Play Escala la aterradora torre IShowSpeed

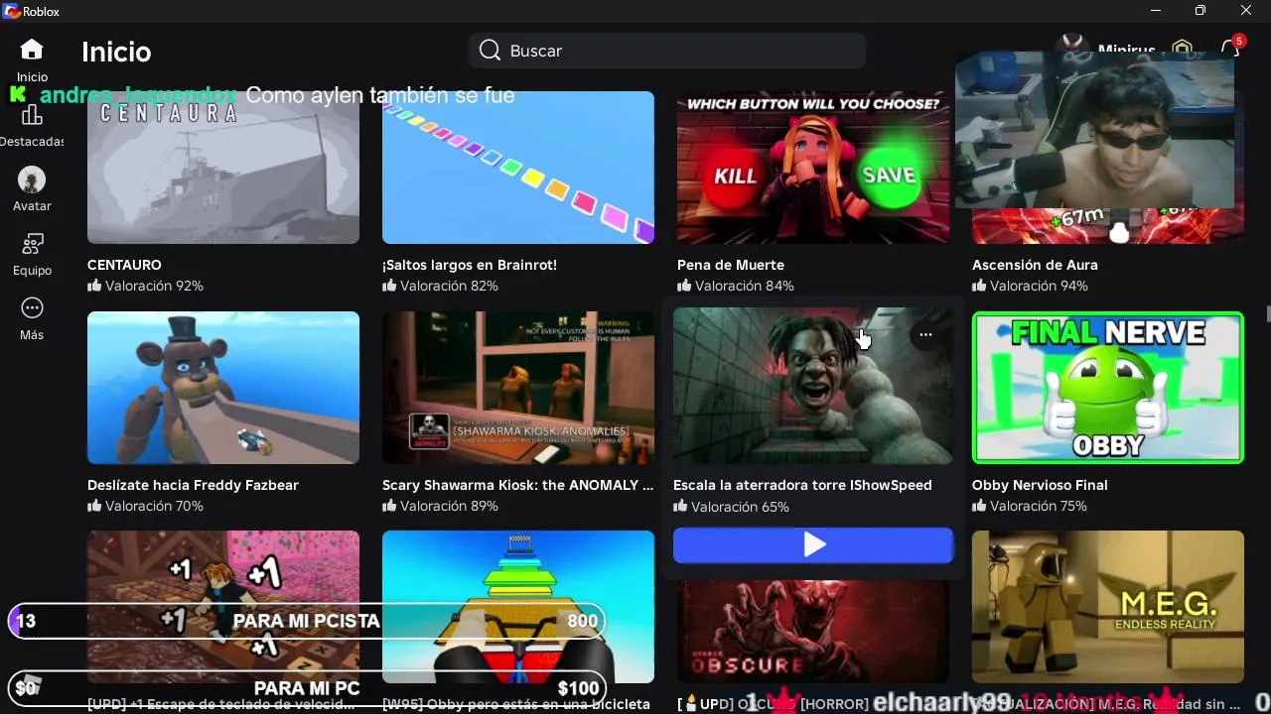[x=813, y=544]
